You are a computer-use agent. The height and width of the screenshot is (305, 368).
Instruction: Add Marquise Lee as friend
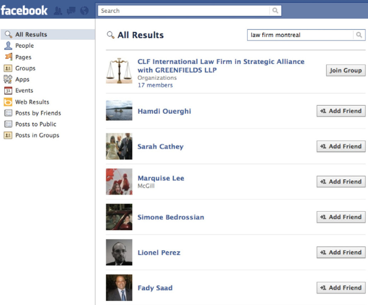pyautogui.click(x=341, y=182)
